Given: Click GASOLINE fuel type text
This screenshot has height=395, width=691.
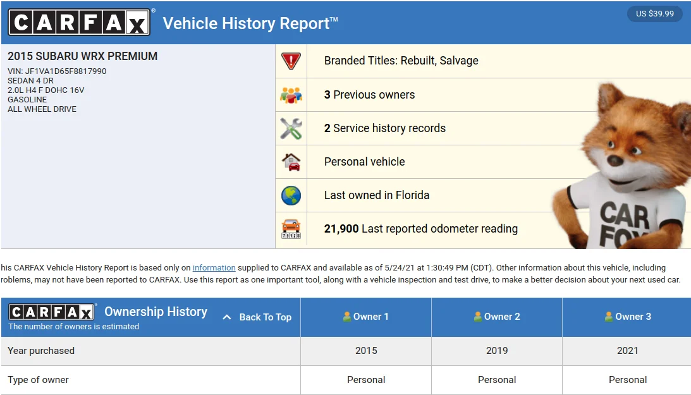Looking at the screenshot, I should click(27, 99).
